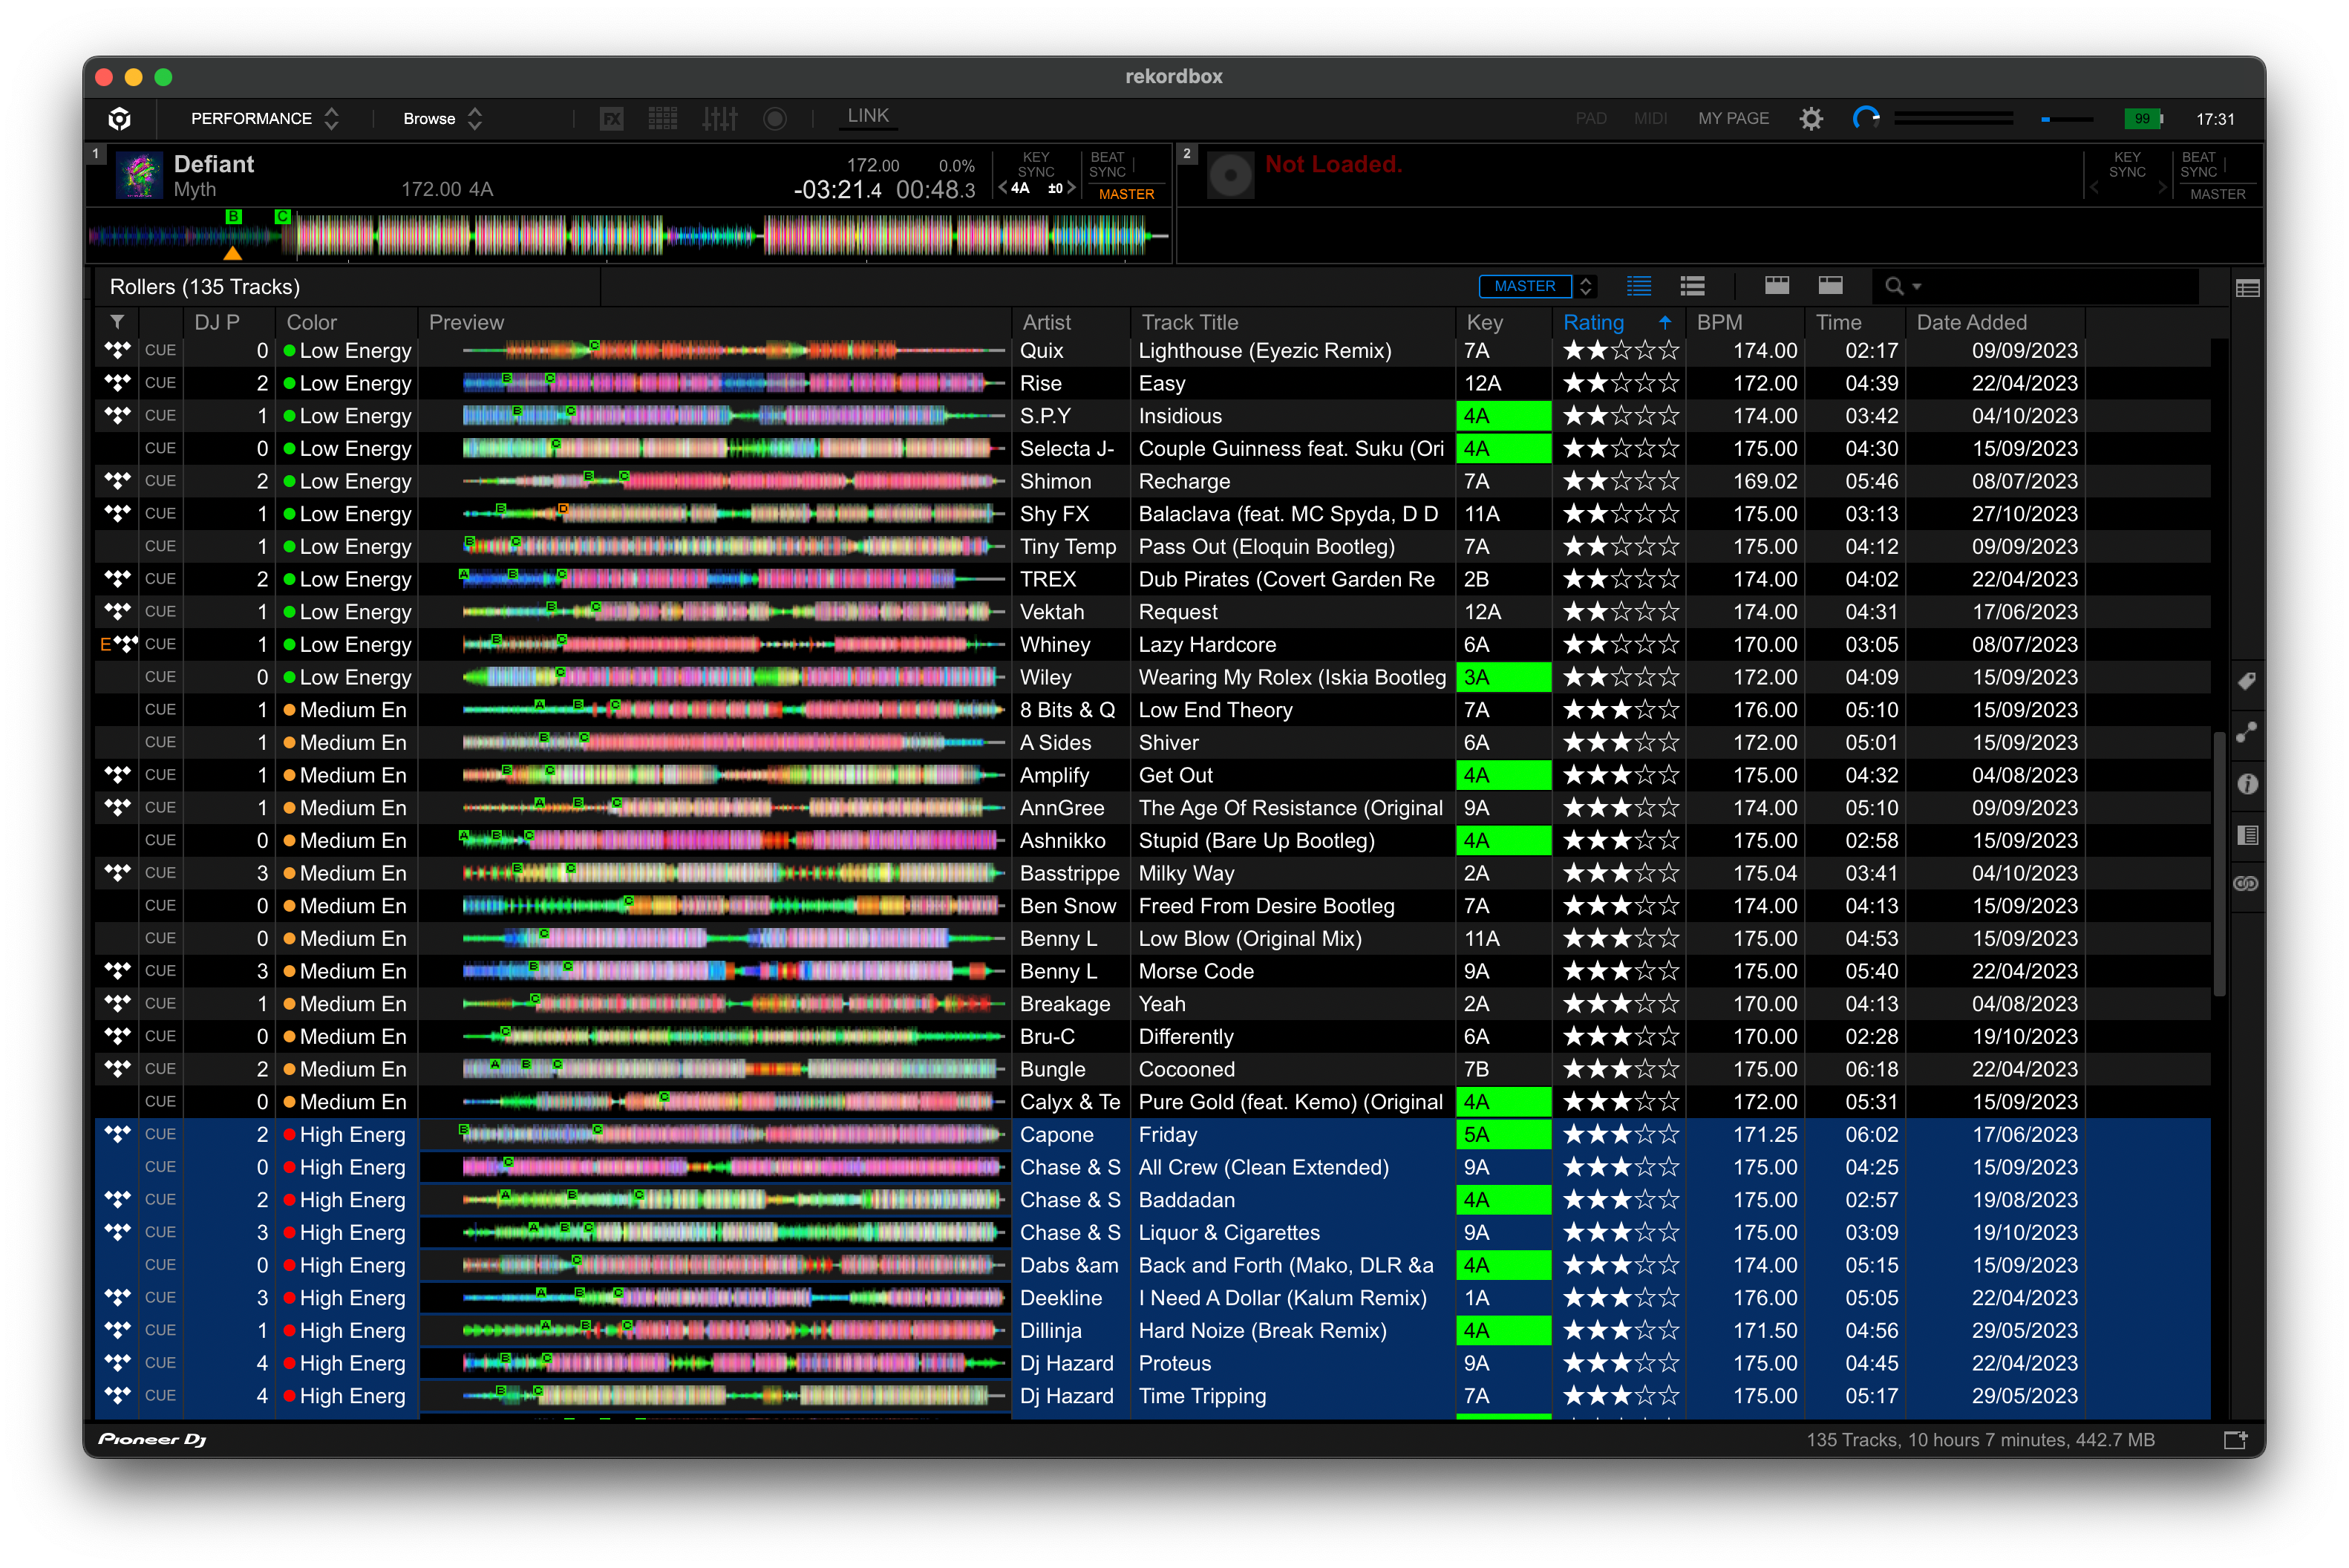The height and width of the screenshot is (1568, 2349).
Task: Open the column grid icon beside search
Action: [2248, 289]
